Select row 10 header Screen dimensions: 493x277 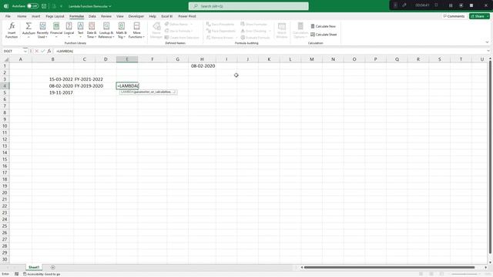click(5, 126)
